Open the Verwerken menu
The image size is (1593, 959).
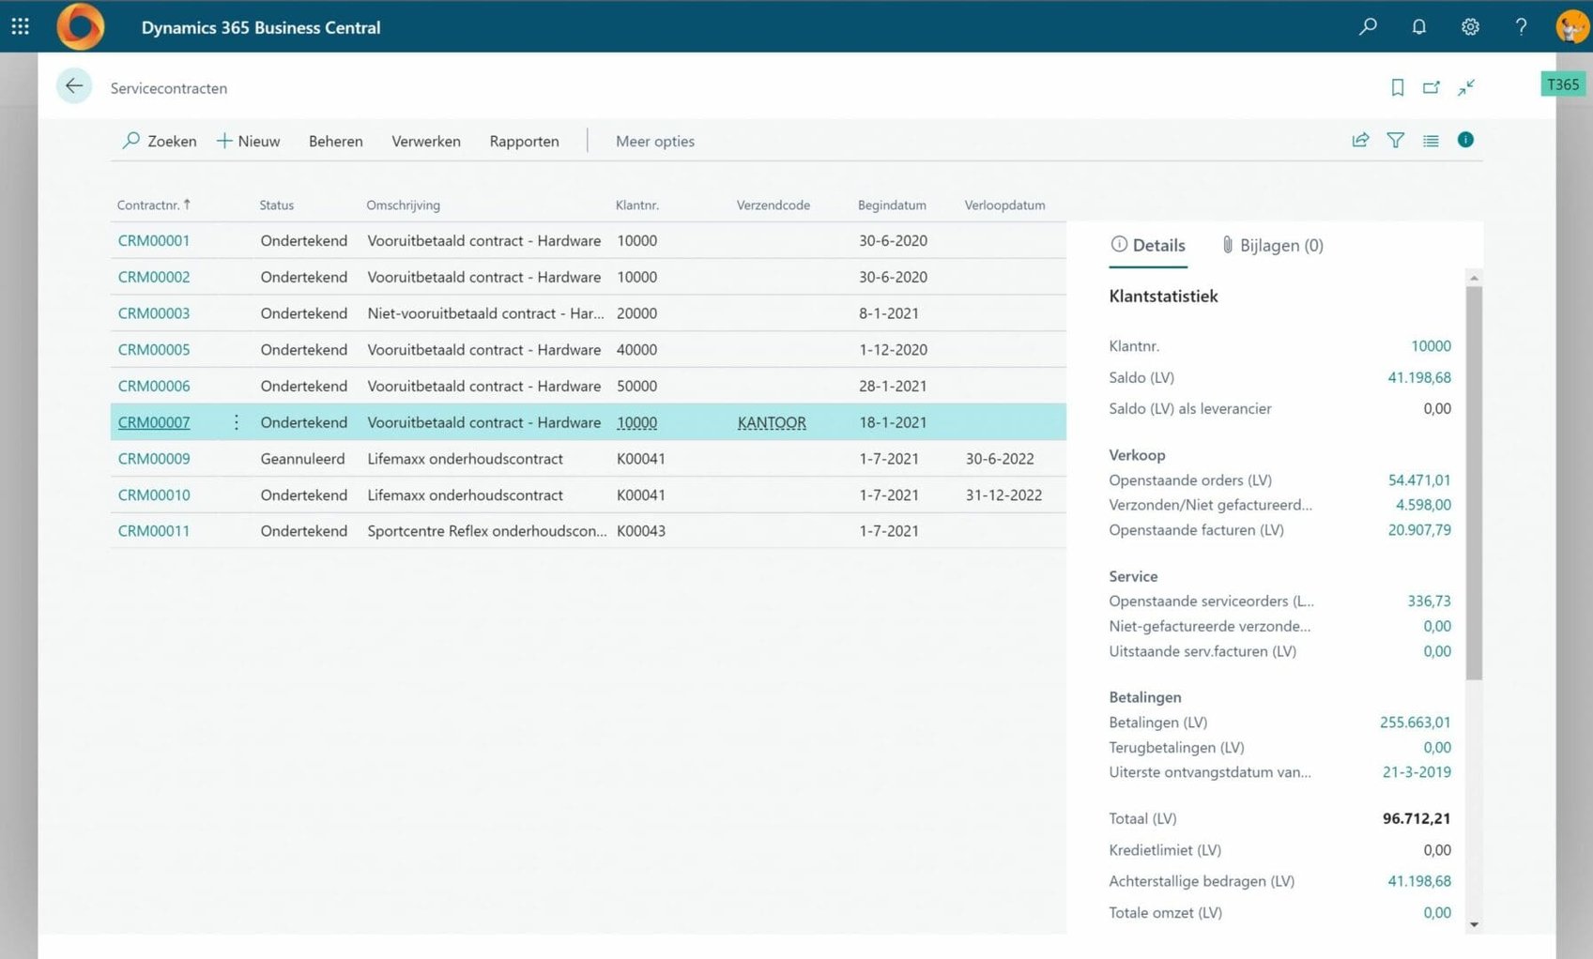pyautogui.click(x=426, y=141)
